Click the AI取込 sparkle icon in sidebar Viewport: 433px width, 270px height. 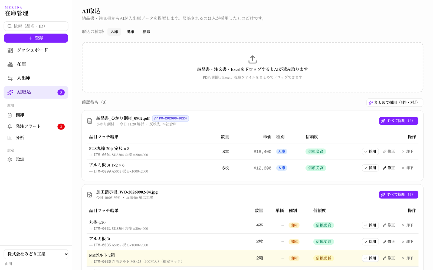coord(10,92)
